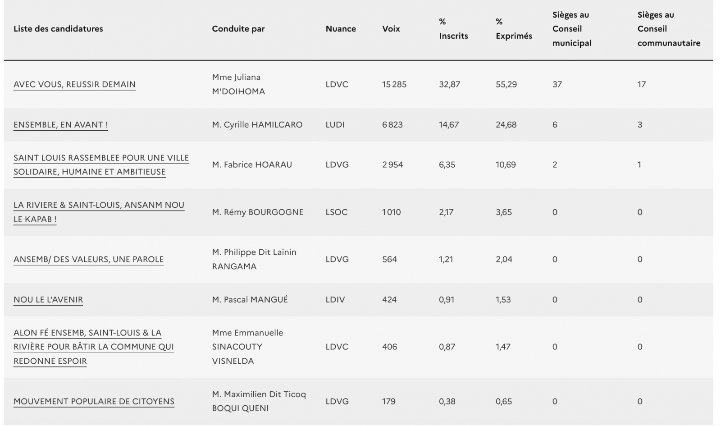Click the Sièges au Conseil communautaire header
721x426 pixels.
[x=669, y=29]
